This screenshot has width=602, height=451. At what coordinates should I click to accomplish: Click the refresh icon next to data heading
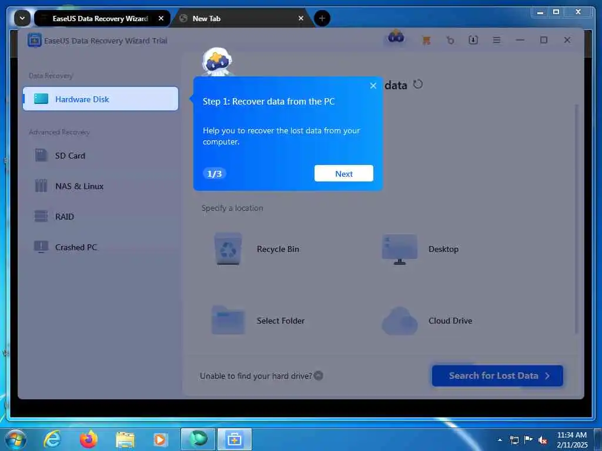coord(418,84)
